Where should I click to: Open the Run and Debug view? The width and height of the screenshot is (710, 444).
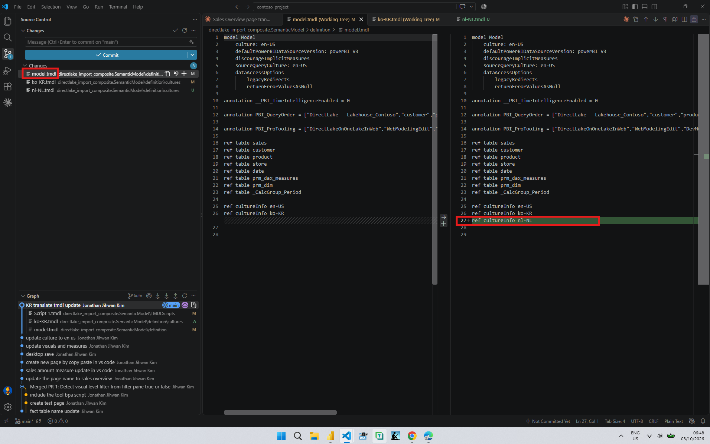pos(8,70)
